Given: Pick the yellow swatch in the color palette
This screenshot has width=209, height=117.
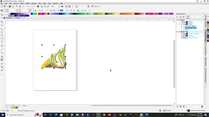Looking at the screenshot, I should coord(37,14).
